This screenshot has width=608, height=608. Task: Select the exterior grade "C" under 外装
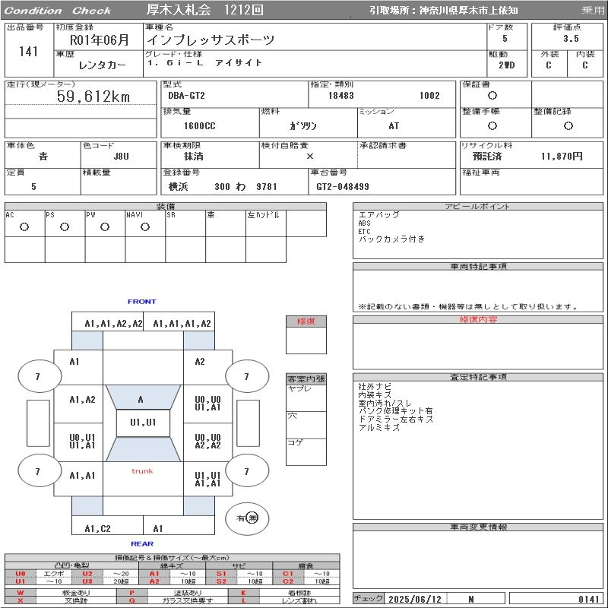tap(548, 65)
